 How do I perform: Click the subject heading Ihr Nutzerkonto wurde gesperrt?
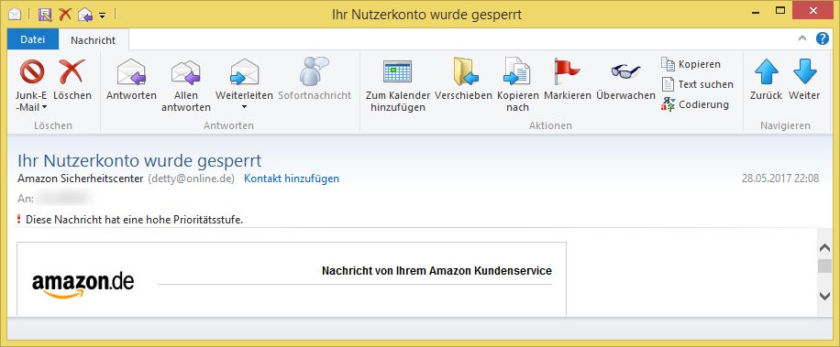(139, 160)
